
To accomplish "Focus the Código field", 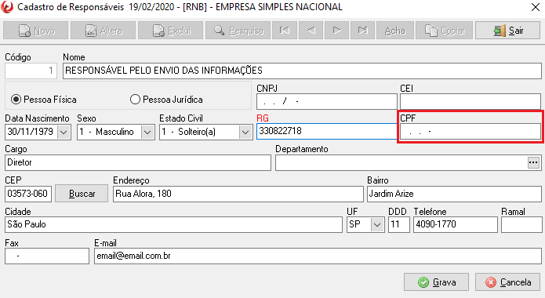I will 31,71.
